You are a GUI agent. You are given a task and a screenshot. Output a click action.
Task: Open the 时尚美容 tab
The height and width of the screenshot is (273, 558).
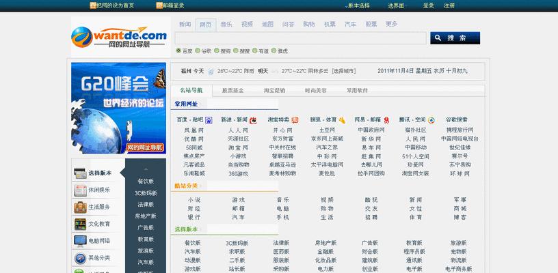pos(316,91)
